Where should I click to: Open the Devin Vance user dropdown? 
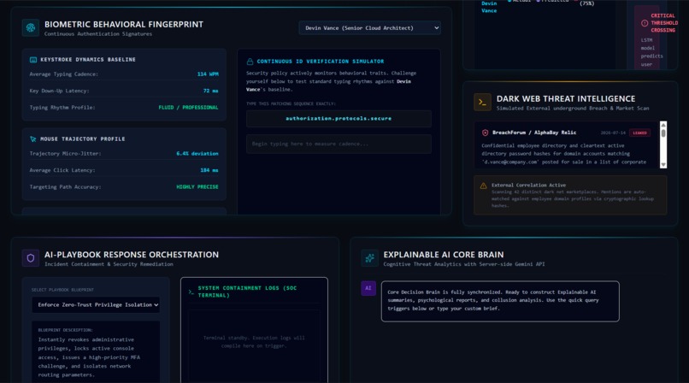[x=369, y=27]
